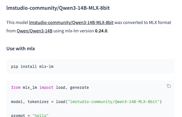Click the "model, tokenizer =" code text
This screenshot has height=117, width=182.
click(x=32, y=102)
